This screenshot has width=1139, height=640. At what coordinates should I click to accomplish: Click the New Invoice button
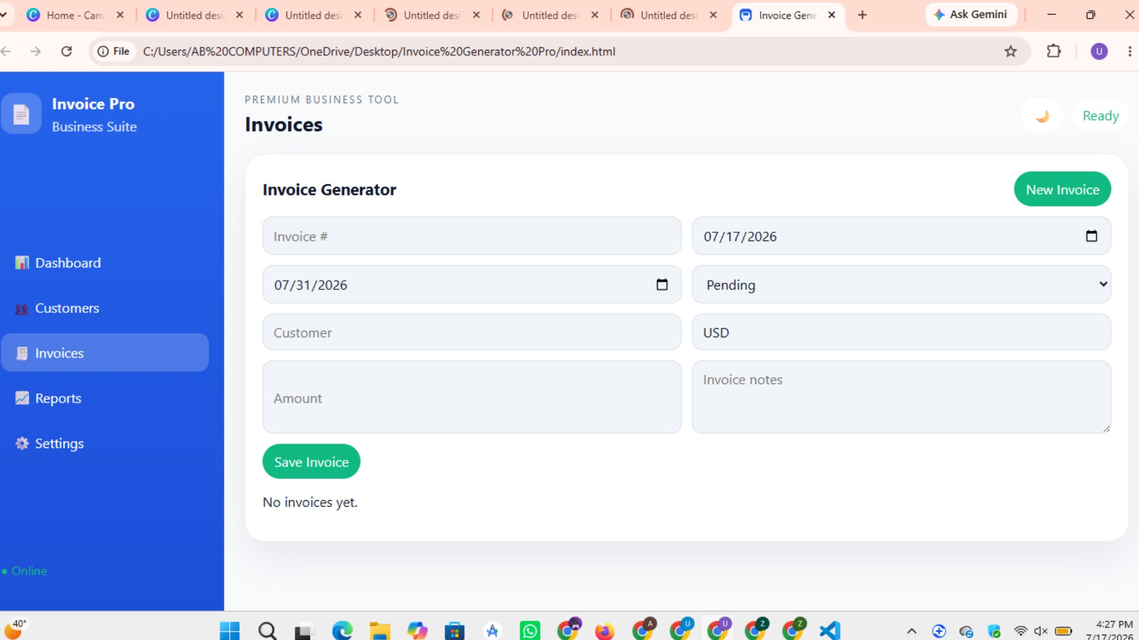coord(1062,190)
